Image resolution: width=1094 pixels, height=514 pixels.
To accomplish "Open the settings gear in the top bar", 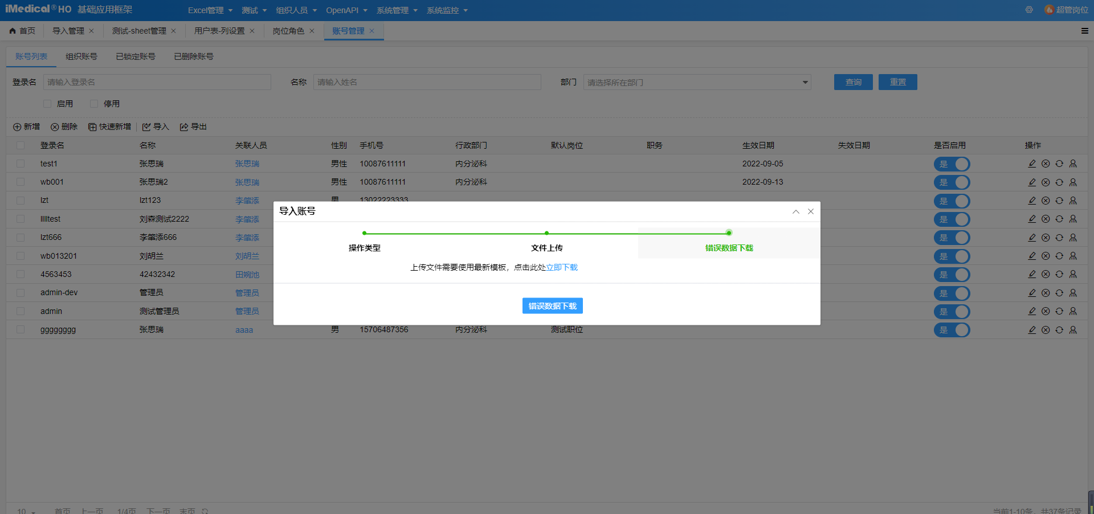I will (x=1029, y=10).
